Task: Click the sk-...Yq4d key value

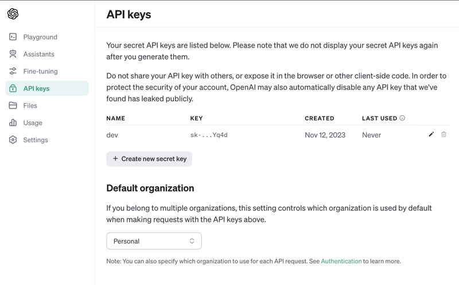Action: (209, 135)
